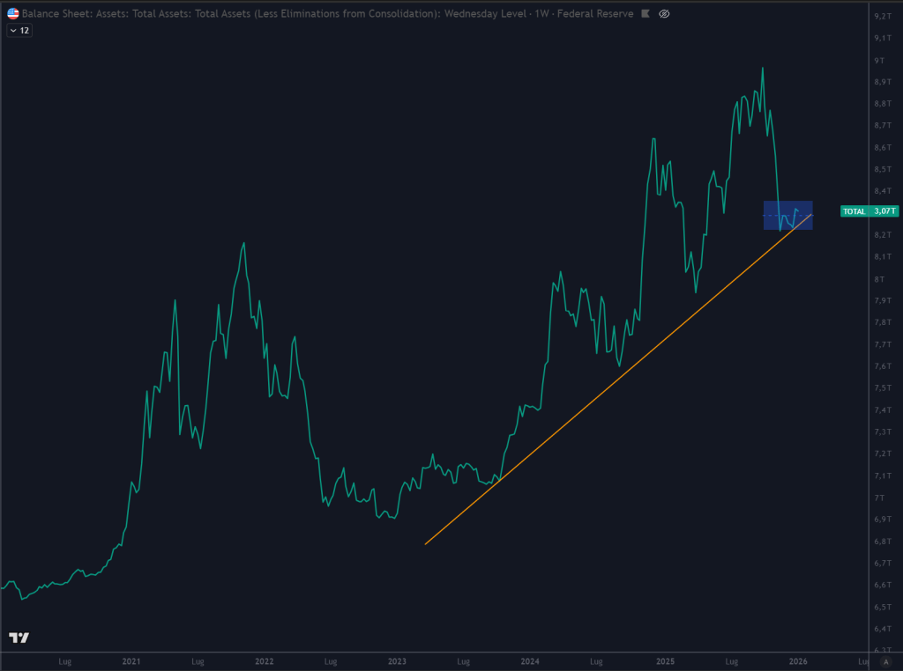
Task: Open the indicator options via the title row
Action: click(x=265, y=13)
